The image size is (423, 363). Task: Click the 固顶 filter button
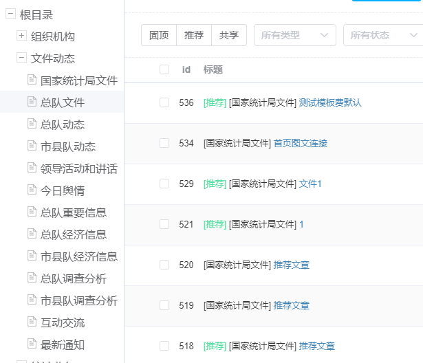(159, 35)
